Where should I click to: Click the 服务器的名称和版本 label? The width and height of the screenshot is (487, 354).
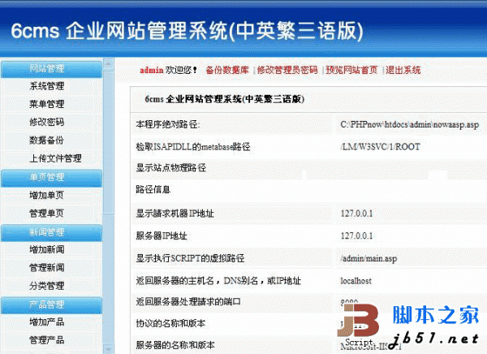175,345
